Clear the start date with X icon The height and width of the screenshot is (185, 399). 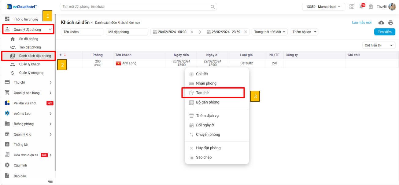pos(192,32)
